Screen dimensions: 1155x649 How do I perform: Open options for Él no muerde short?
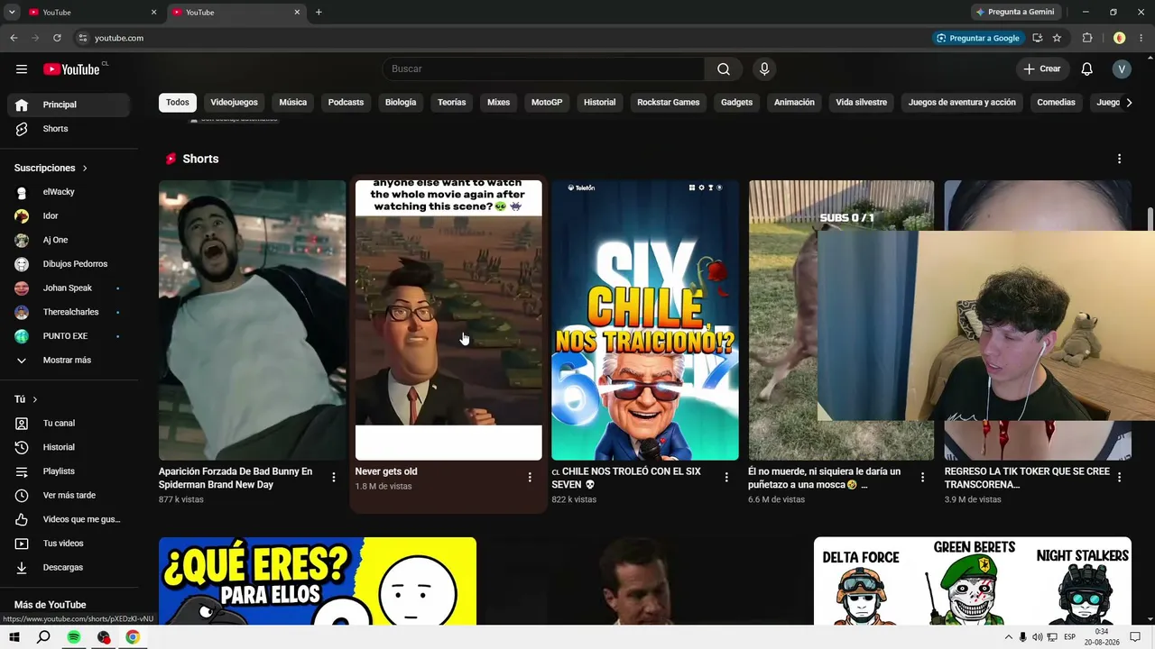922,478
